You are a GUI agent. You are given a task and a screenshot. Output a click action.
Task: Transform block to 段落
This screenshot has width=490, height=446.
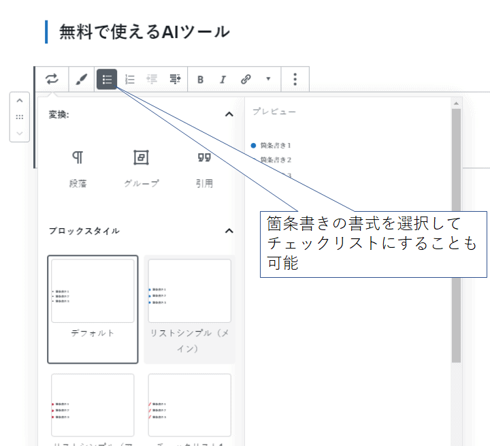[x=78, y=168]
